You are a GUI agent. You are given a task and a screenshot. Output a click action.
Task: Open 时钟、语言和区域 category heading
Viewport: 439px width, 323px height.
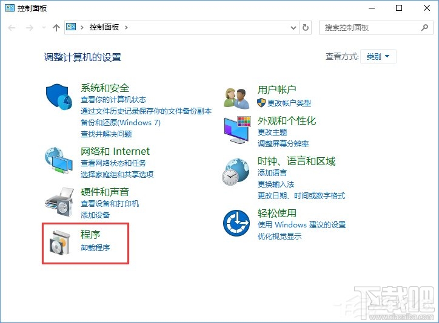point(297,161)
